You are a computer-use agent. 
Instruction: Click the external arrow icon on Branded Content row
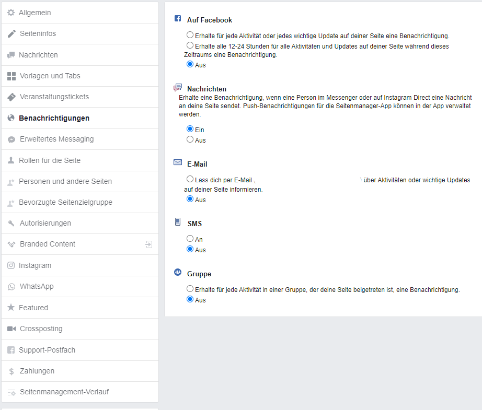(x=149, y=244)
